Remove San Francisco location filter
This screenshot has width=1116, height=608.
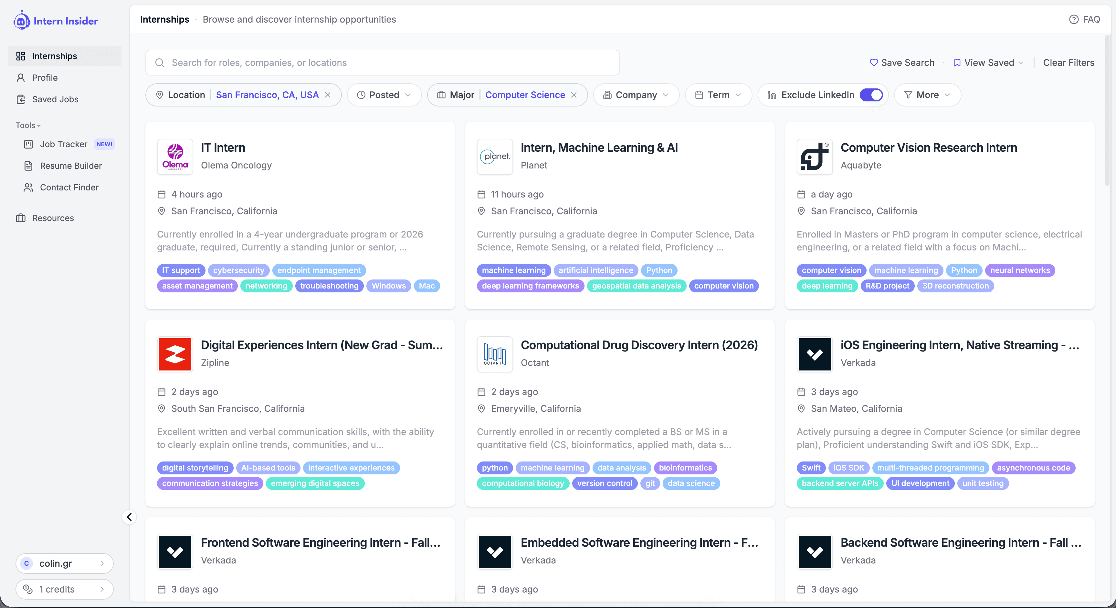coord(328,95)
